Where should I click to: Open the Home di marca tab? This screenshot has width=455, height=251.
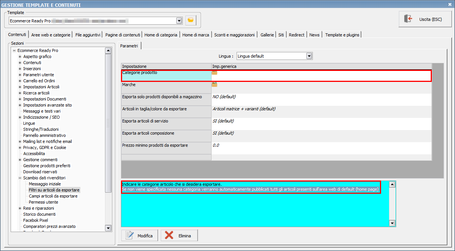(196, 35)
